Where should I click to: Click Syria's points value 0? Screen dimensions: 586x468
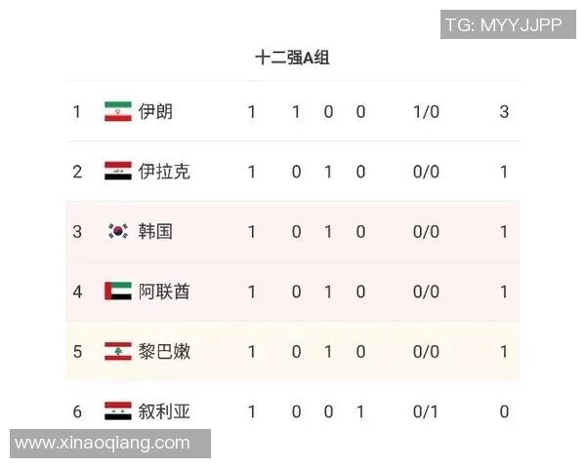click(504, 411)
